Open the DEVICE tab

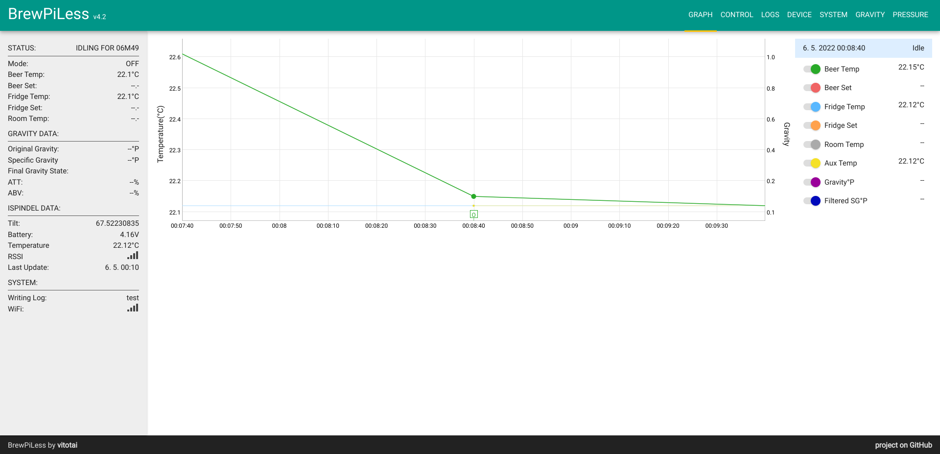click(799, 15)
